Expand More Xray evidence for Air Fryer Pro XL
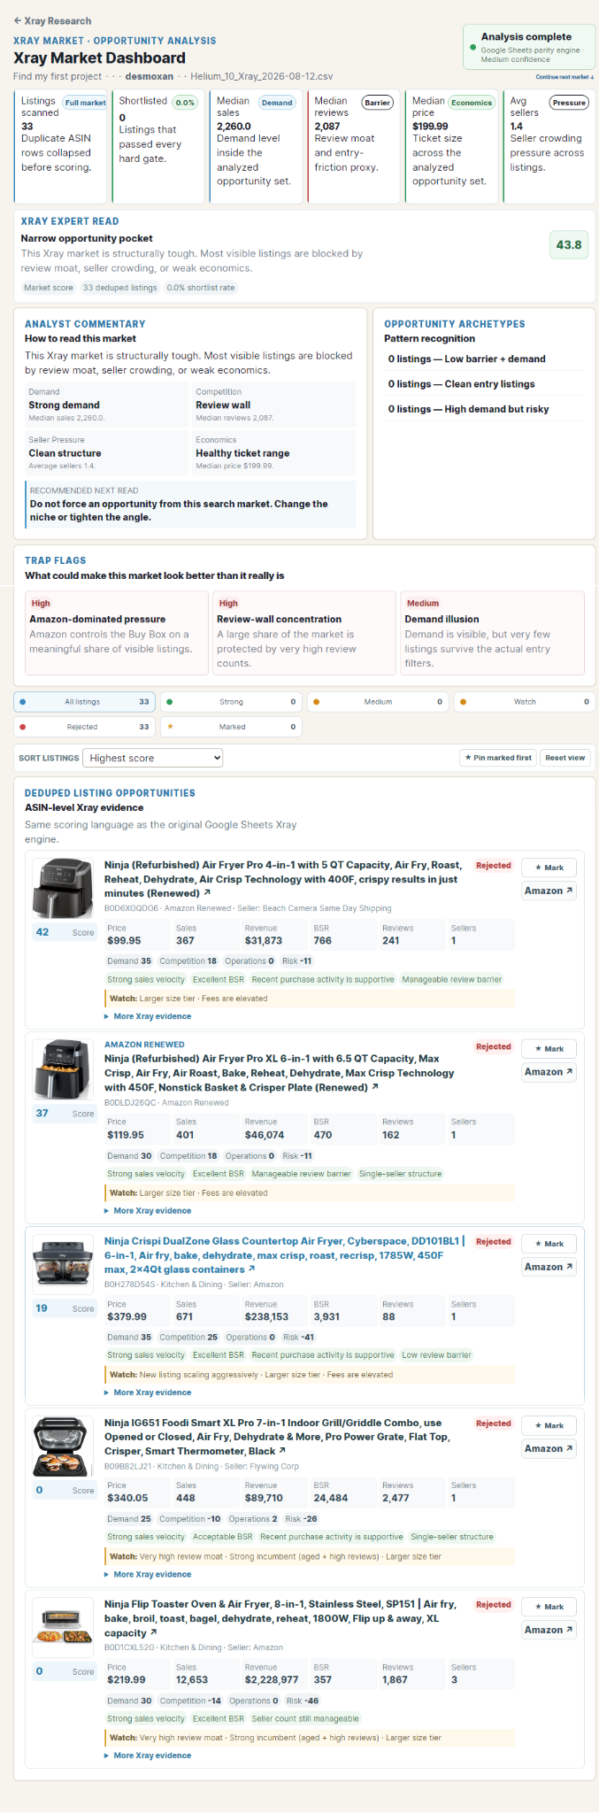Viewport: 599px width, 1813px height. tap(148, 1211)
